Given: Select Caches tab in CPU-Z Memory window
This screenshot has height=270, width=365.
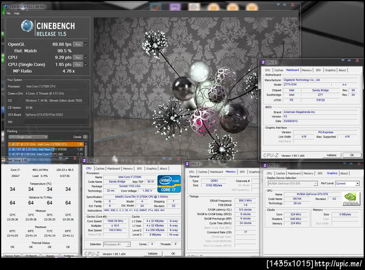Looking at the screenshot, I should click(x=203, y=171).
